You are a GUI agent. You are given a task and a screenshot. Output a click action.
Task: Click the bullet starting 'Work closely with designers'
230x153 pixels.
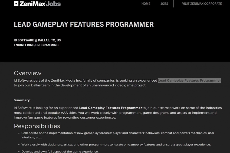tap(116, 145)
